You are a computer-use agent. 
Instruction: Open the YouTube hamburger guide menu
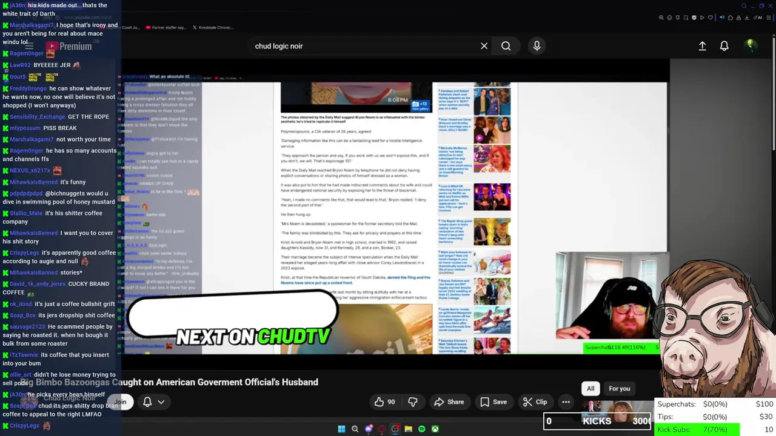click(x=28, y=46)
